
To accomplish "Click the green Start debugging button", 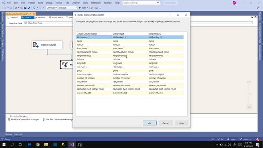I will (x=80, y=8).
